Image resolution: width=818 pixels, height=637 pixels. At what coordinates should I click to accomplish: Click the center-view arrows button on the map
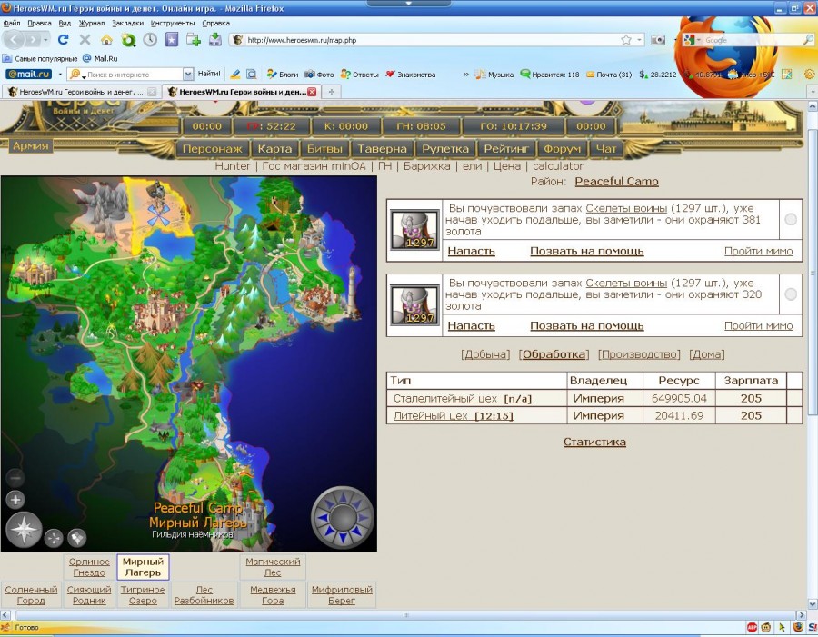(54, 538)
